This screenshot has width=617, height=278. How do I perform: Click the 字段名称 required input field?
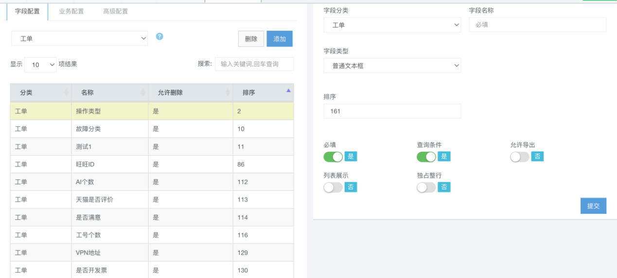click(x=537, y=25)
